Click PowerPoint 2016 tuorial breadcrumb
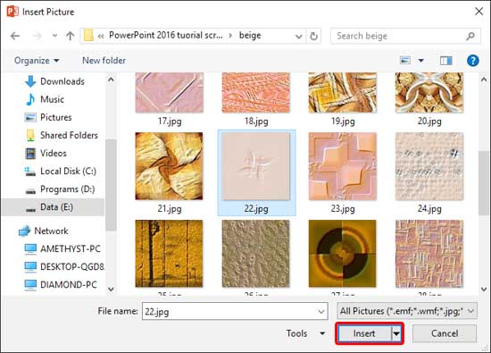 [166, 36]
